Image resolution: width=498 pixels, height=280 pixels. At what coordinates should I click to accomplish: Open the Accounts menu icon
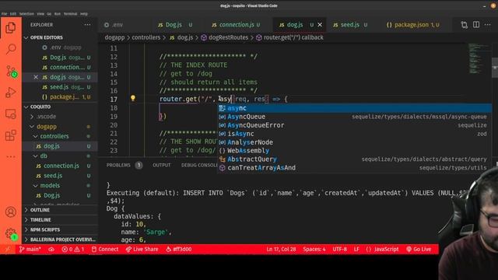tap(10, 212)
